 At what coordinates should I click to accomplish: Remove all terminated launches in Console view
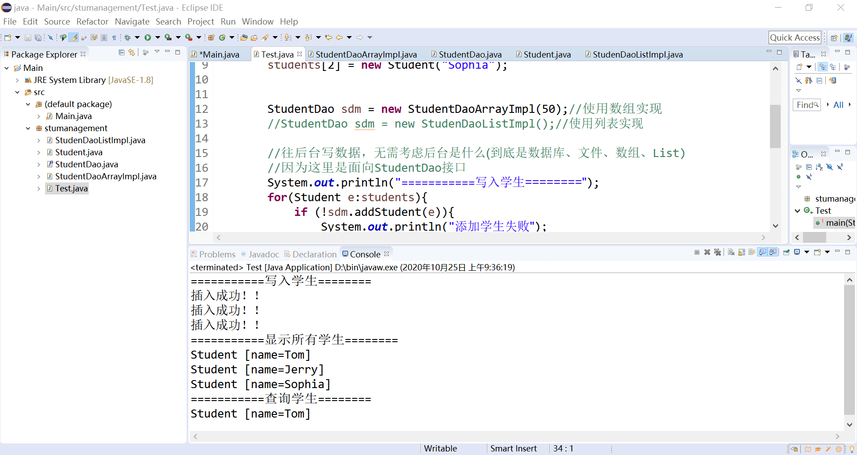[x=718, y=252]
